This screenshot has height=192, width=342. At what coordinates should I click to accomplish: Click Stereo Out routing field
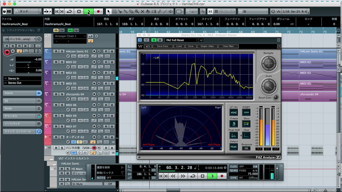click(x=22, y=83)
